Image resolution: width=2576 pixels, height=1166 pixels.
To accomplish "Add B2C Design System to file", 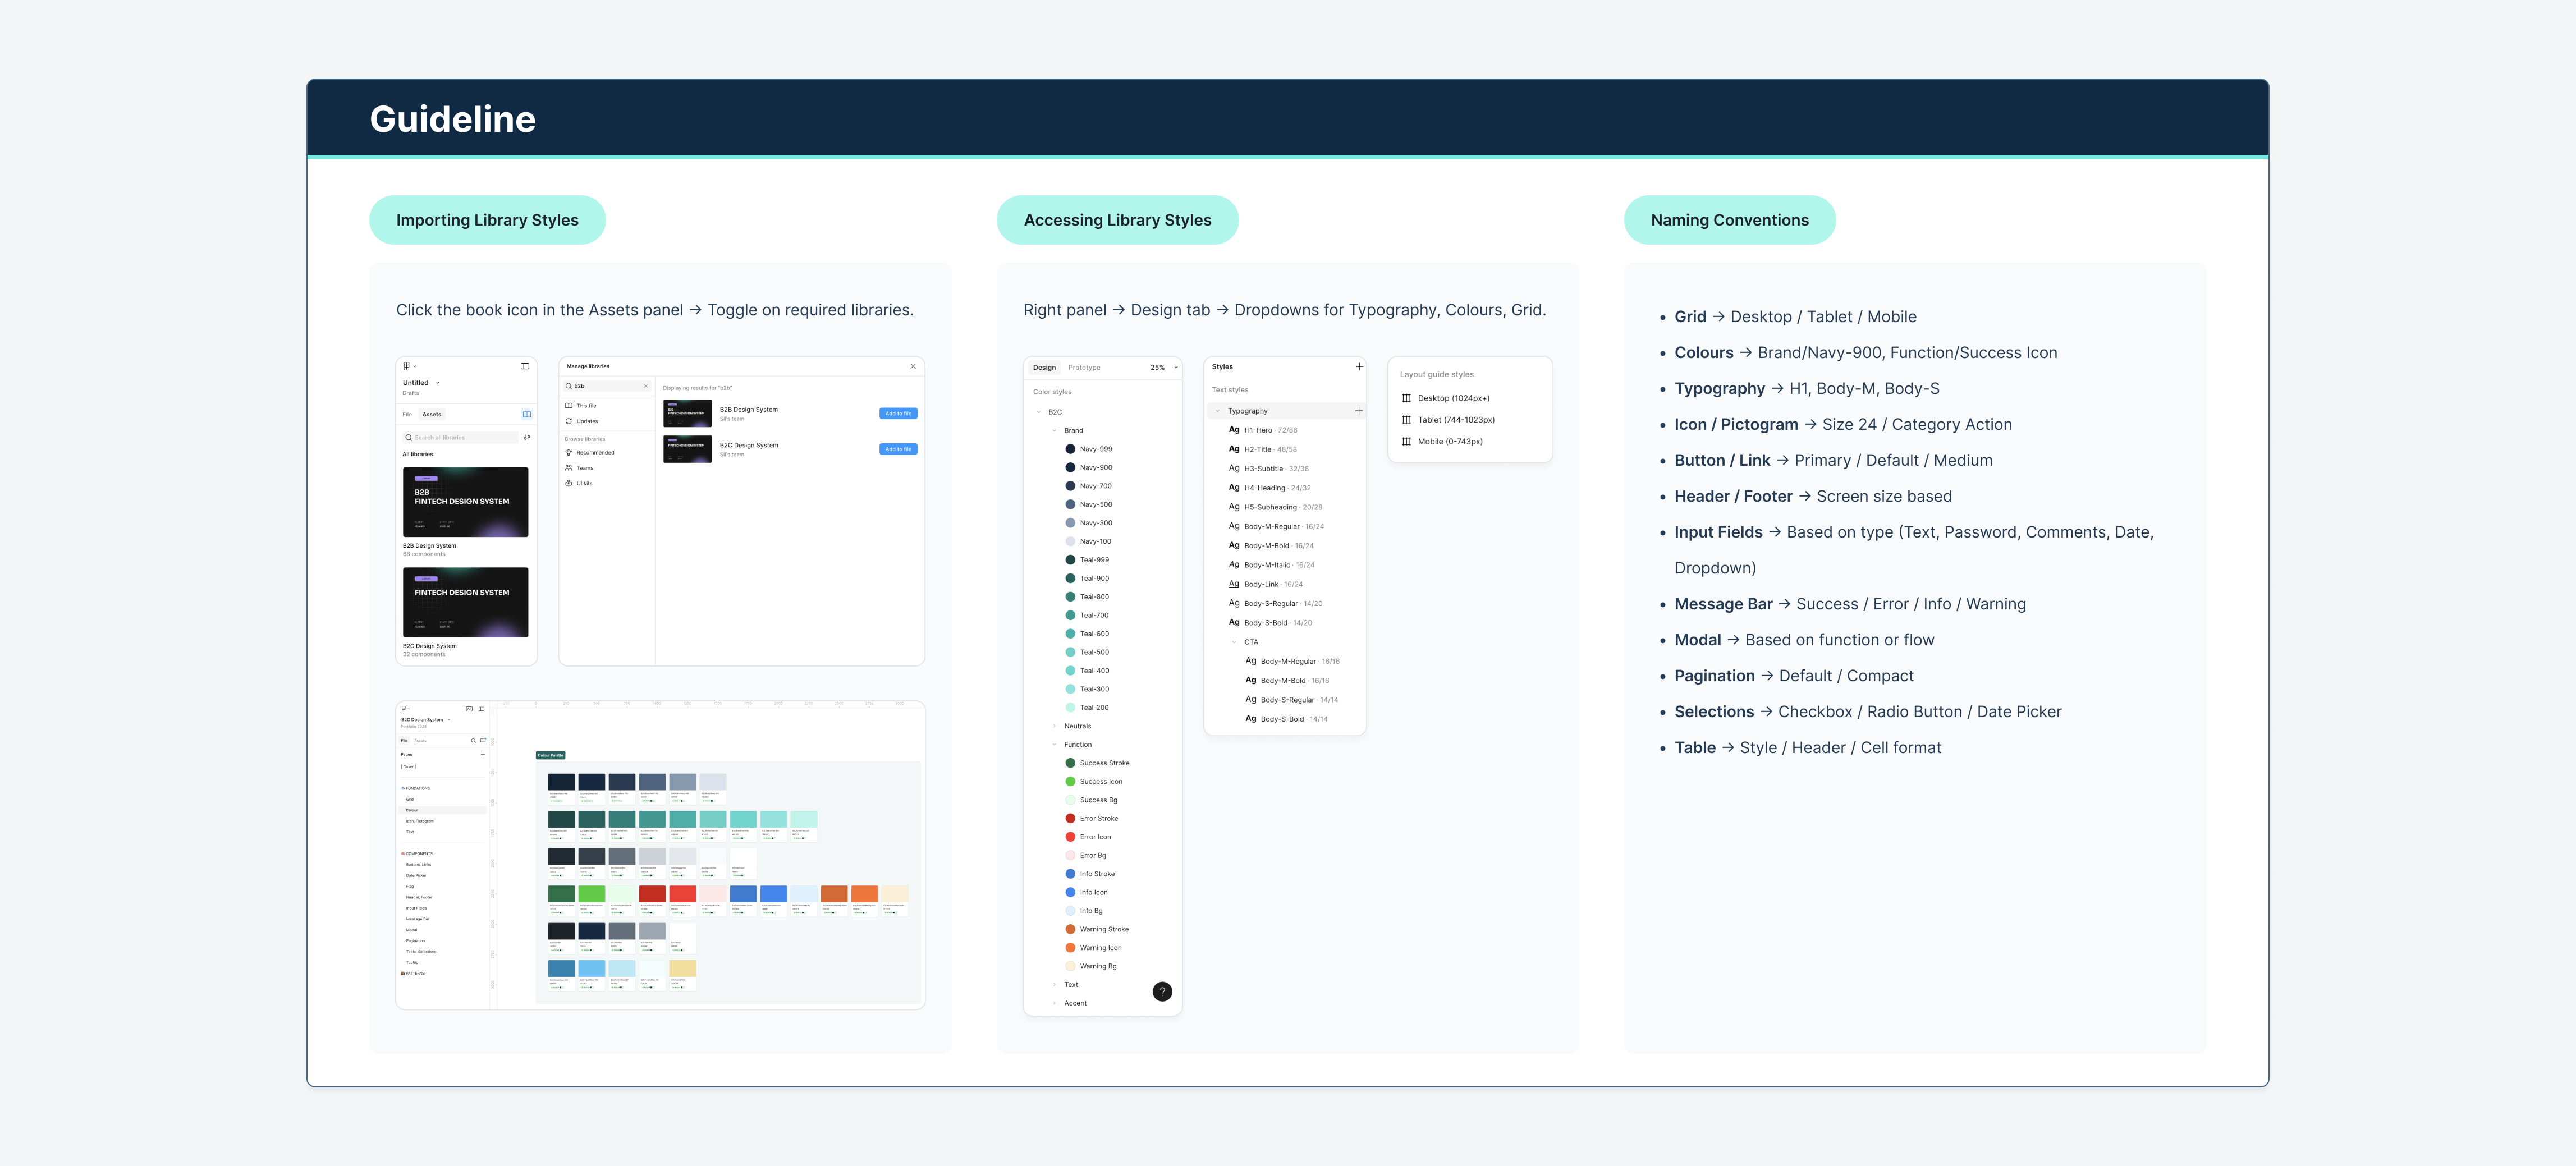I will pos(897,449).
